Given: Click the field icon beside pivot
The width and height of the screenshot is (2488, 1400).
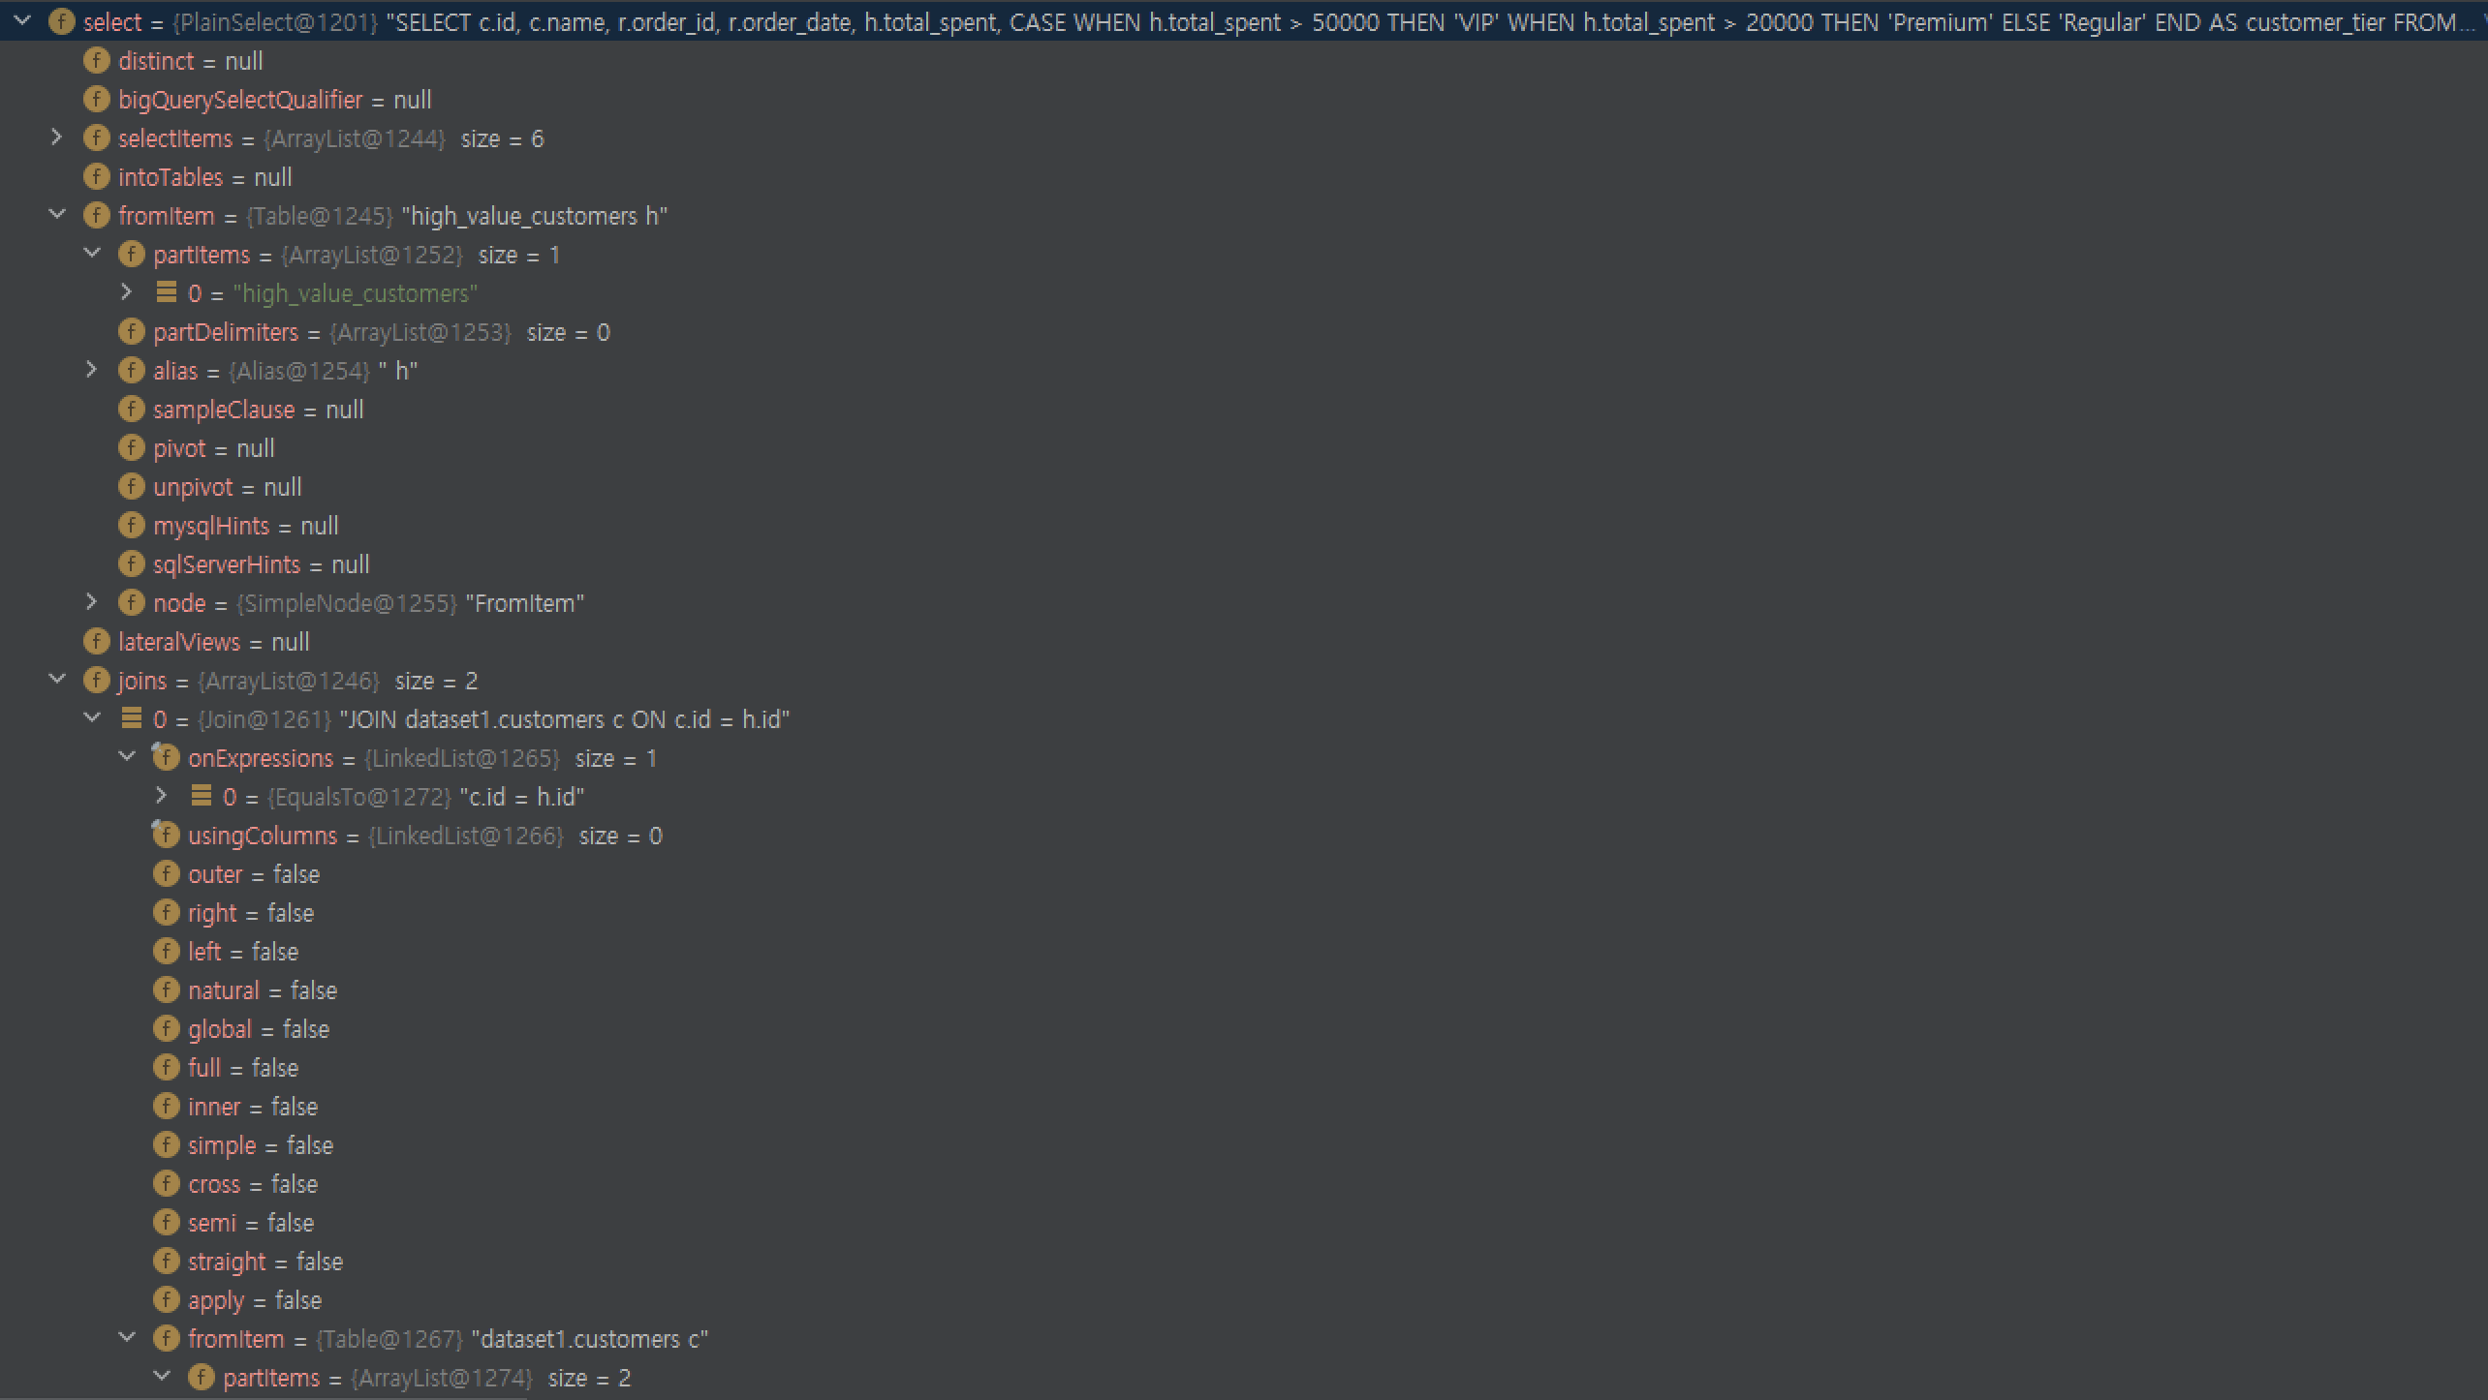Looking at the screenshot, I should tap(131, 448).
